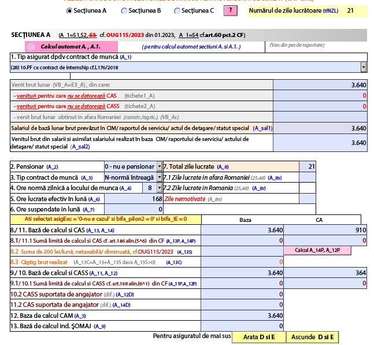Click the 'N-normă întreagă' contract type value
Screen dimensions: 374x345
[x=129, y=177]
